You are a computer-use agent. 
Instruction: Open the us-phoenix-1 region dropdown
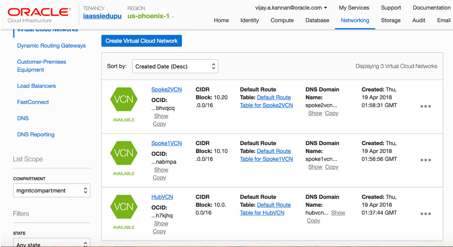151,16
